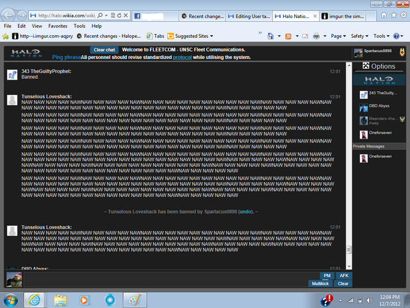Open the imgur favorites bar bookmark
This screenshot has width=410, height=308.
[x=43, y=36]
